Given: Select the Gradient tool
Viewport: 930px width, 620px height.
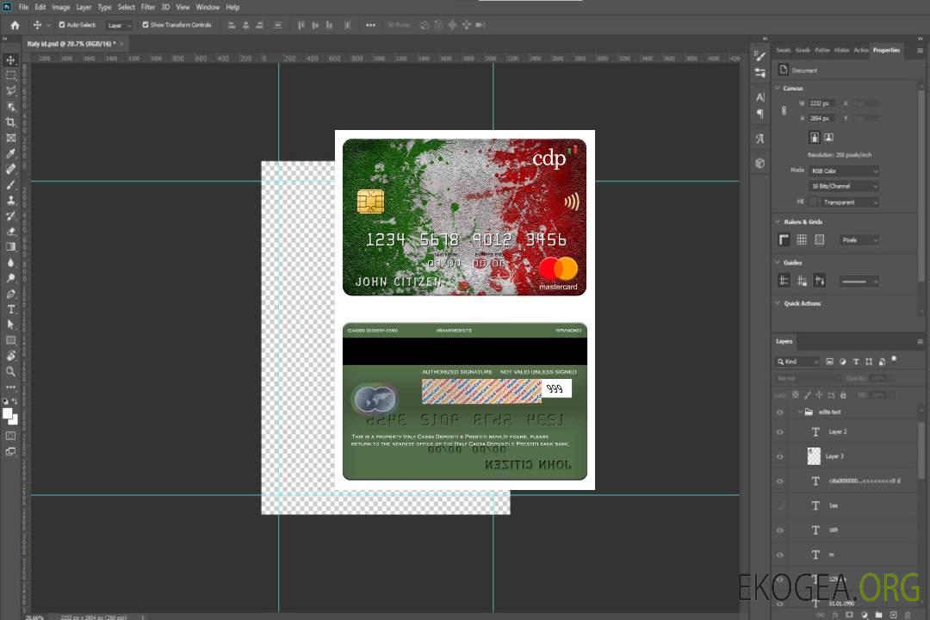Looking at the screenshot, I should (x=10, y=247).
